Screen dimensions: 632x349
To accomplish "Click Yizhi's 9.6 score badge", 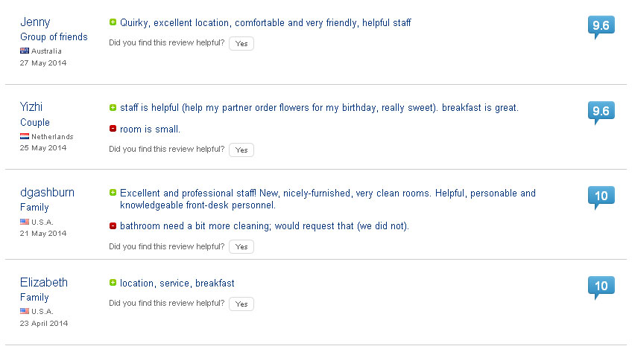I will point(601,112).
